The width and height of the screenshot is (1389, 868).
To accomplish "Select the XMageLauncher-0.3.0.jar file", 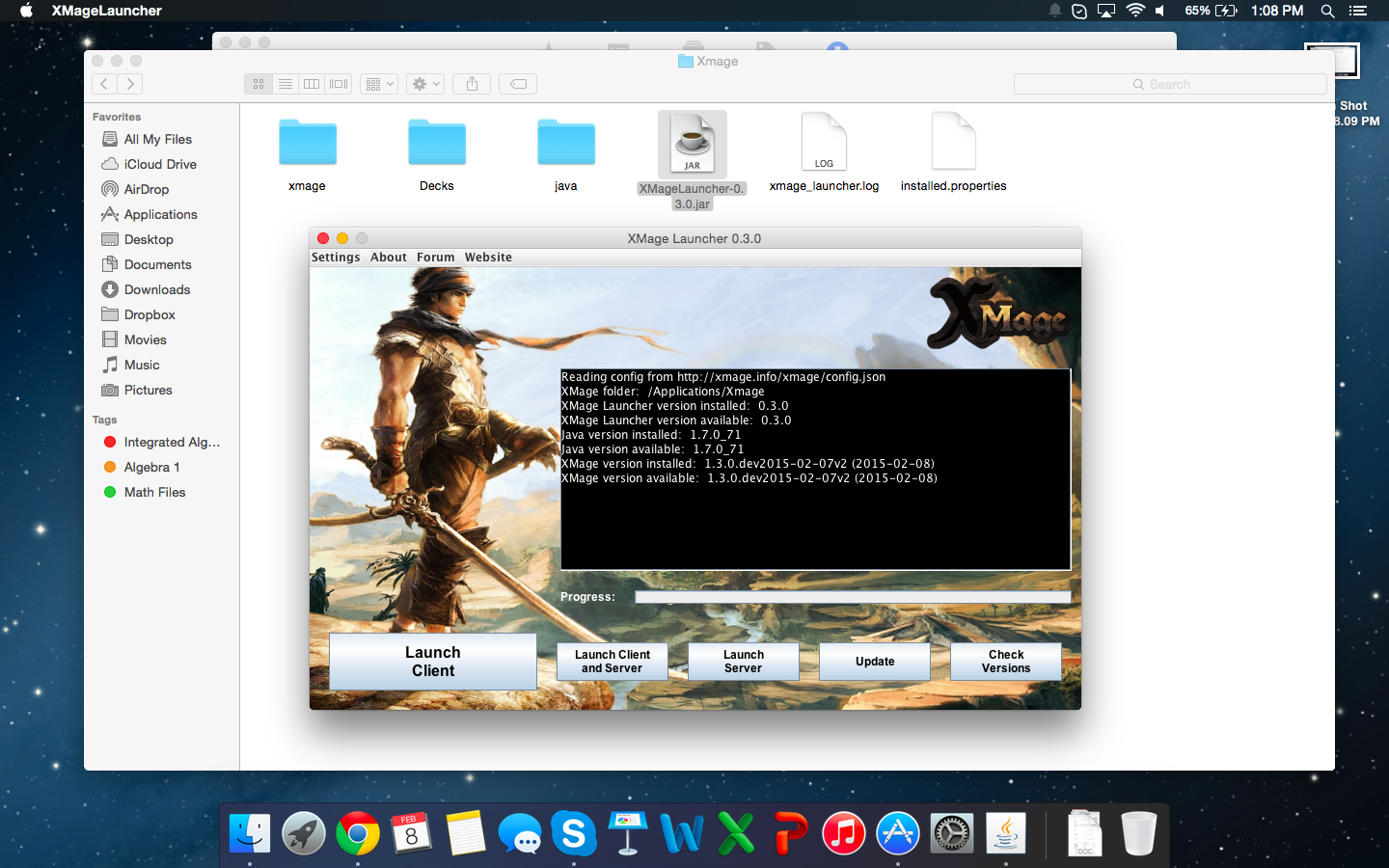I will pos(693,145).
